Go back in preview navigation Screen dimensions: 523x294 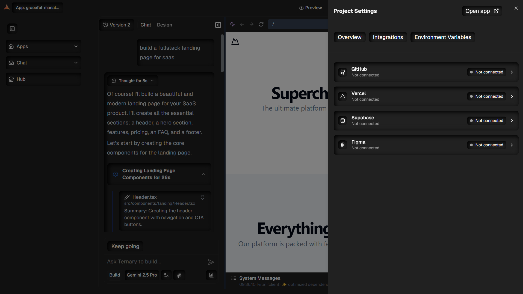(x=242, y=24)
